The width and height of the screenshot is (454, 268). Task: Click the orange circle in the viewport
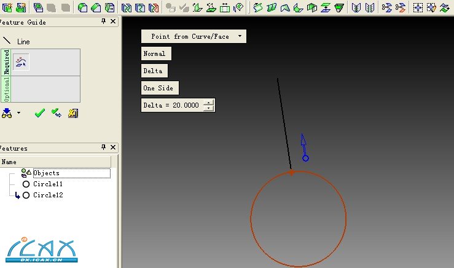click(x=298, y=219)
